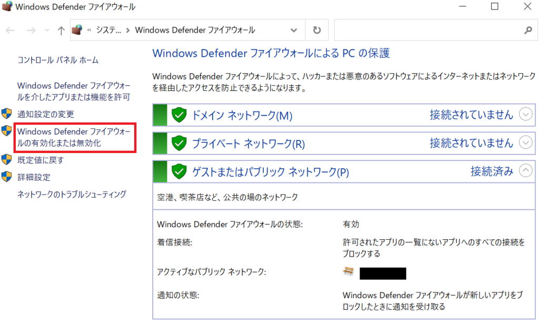The width and height of the screenshot is (539, 326).
Task: Open コントロール パネル ホーム link
Action: click(x=58, y=60)
